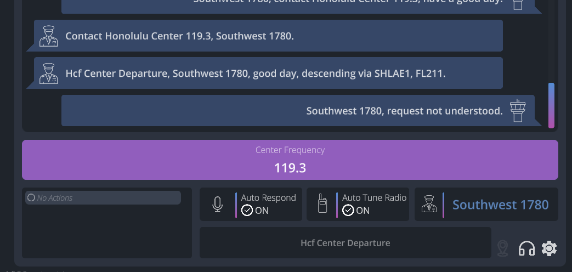Click the pilot icon beside Southwest 1780 callsign
Viewport: 572px width, 272px height.
click(x=429, y=204)
